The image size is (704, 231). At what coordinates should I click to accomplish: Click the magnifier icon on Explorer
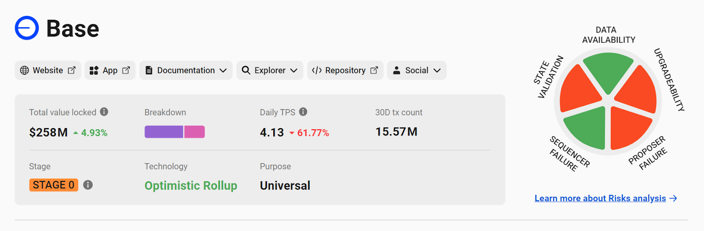pos(246,70)
